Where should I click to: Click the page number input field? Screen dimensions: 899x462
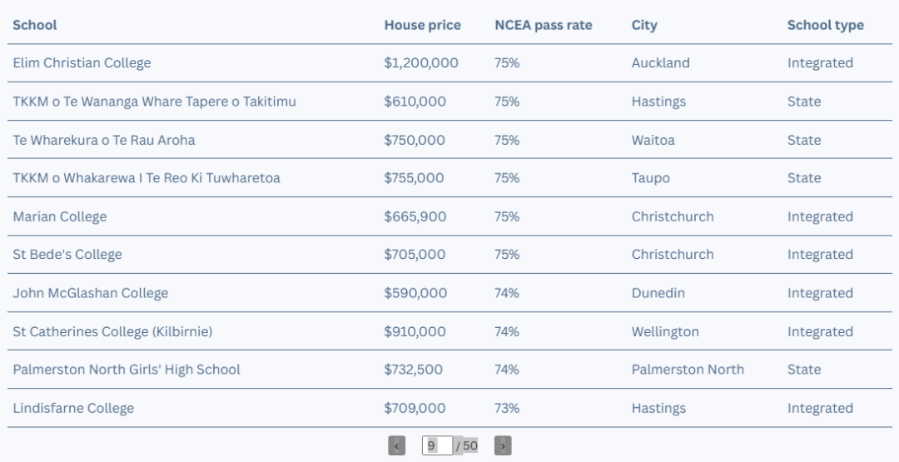coord(438,445)
